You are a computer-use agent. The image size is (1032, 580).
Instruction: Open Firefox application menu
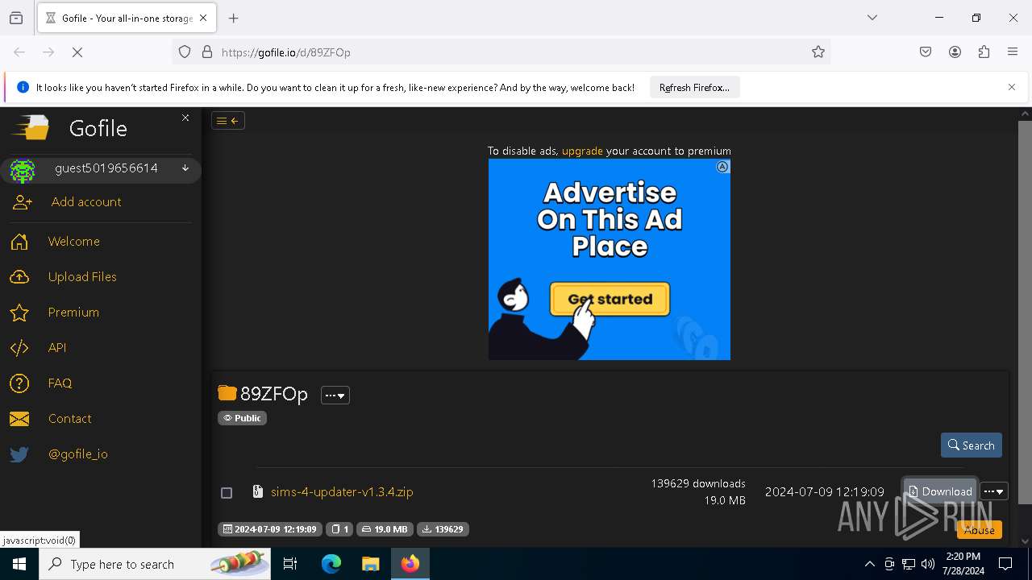pos(1013,52)
